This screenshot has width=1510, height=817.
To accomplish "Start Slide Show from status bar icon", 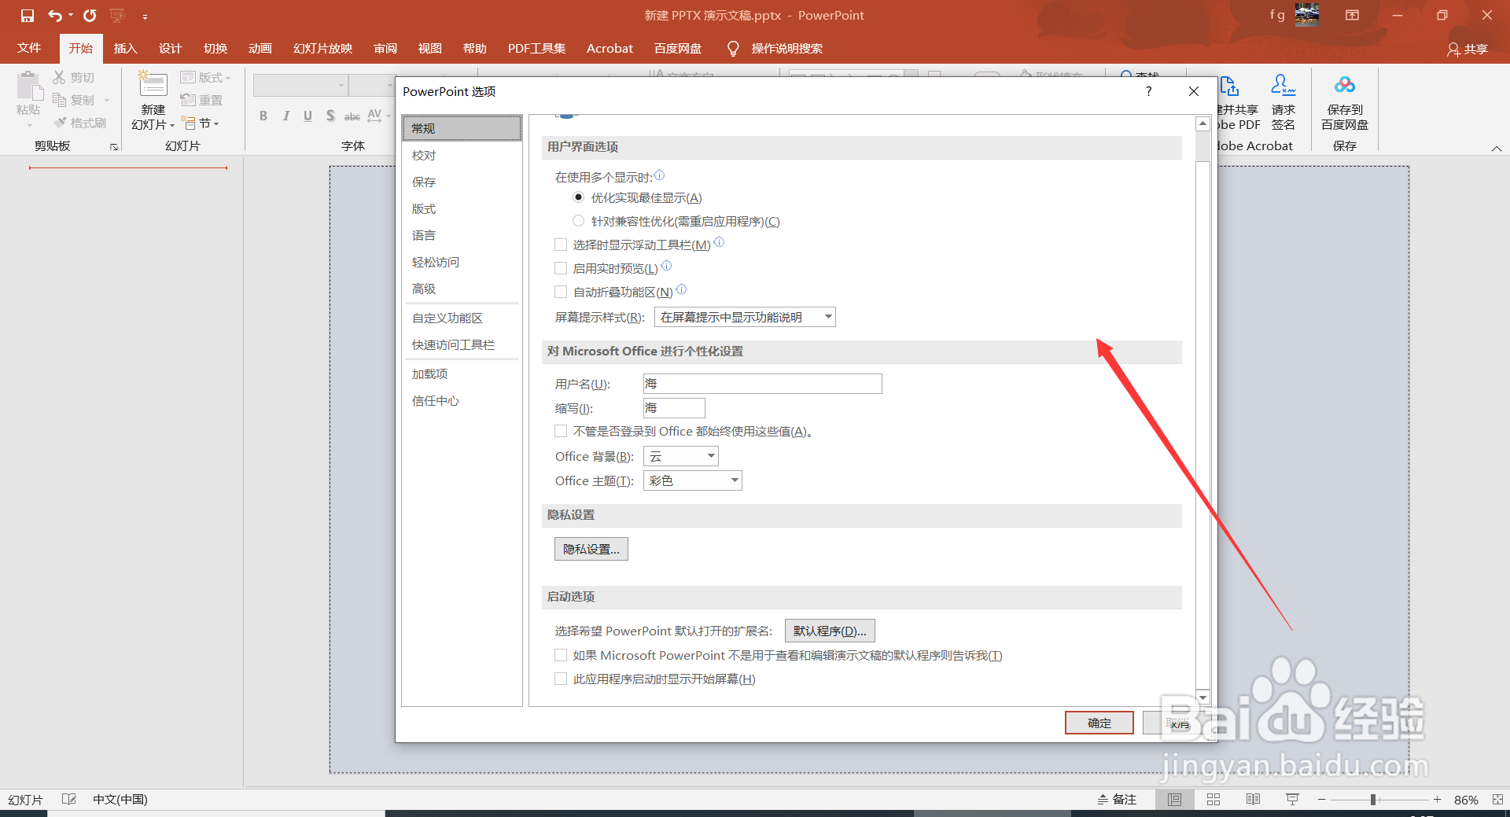I will tap(1292, 799).
